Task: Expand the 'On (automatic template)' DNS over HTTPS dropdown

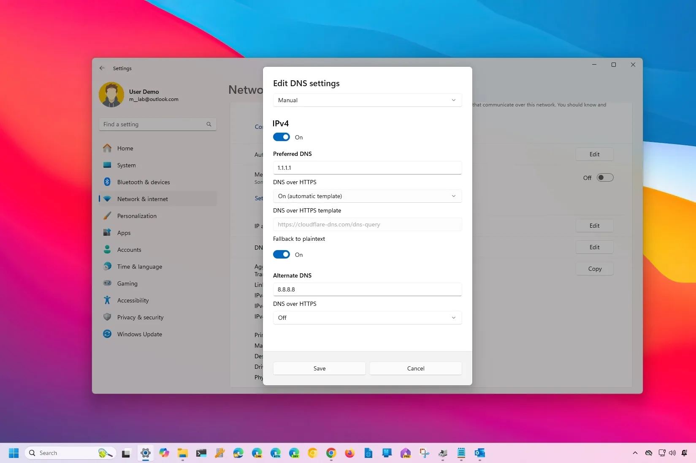Action: (367, 196)
